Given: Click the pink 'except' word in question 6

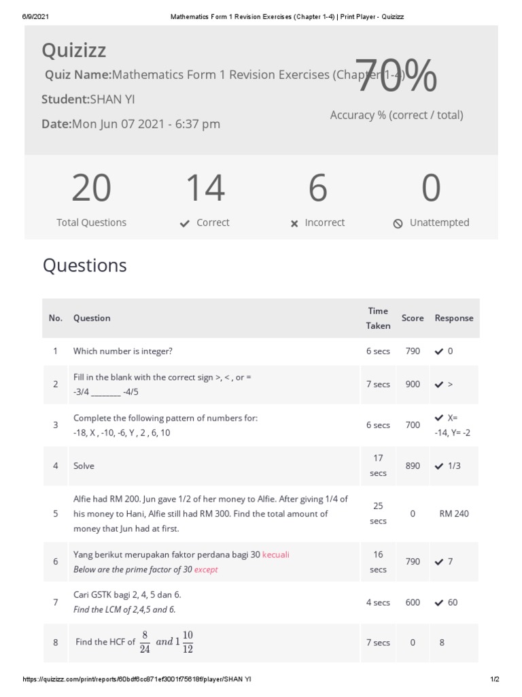Looking at the screenshot, I should pyautogui.click(x=206, y=570).
